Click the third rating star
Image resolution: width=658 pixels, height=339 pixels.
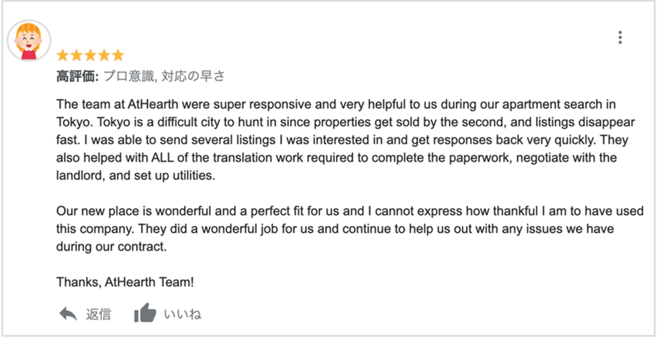(x=90, y=56)
